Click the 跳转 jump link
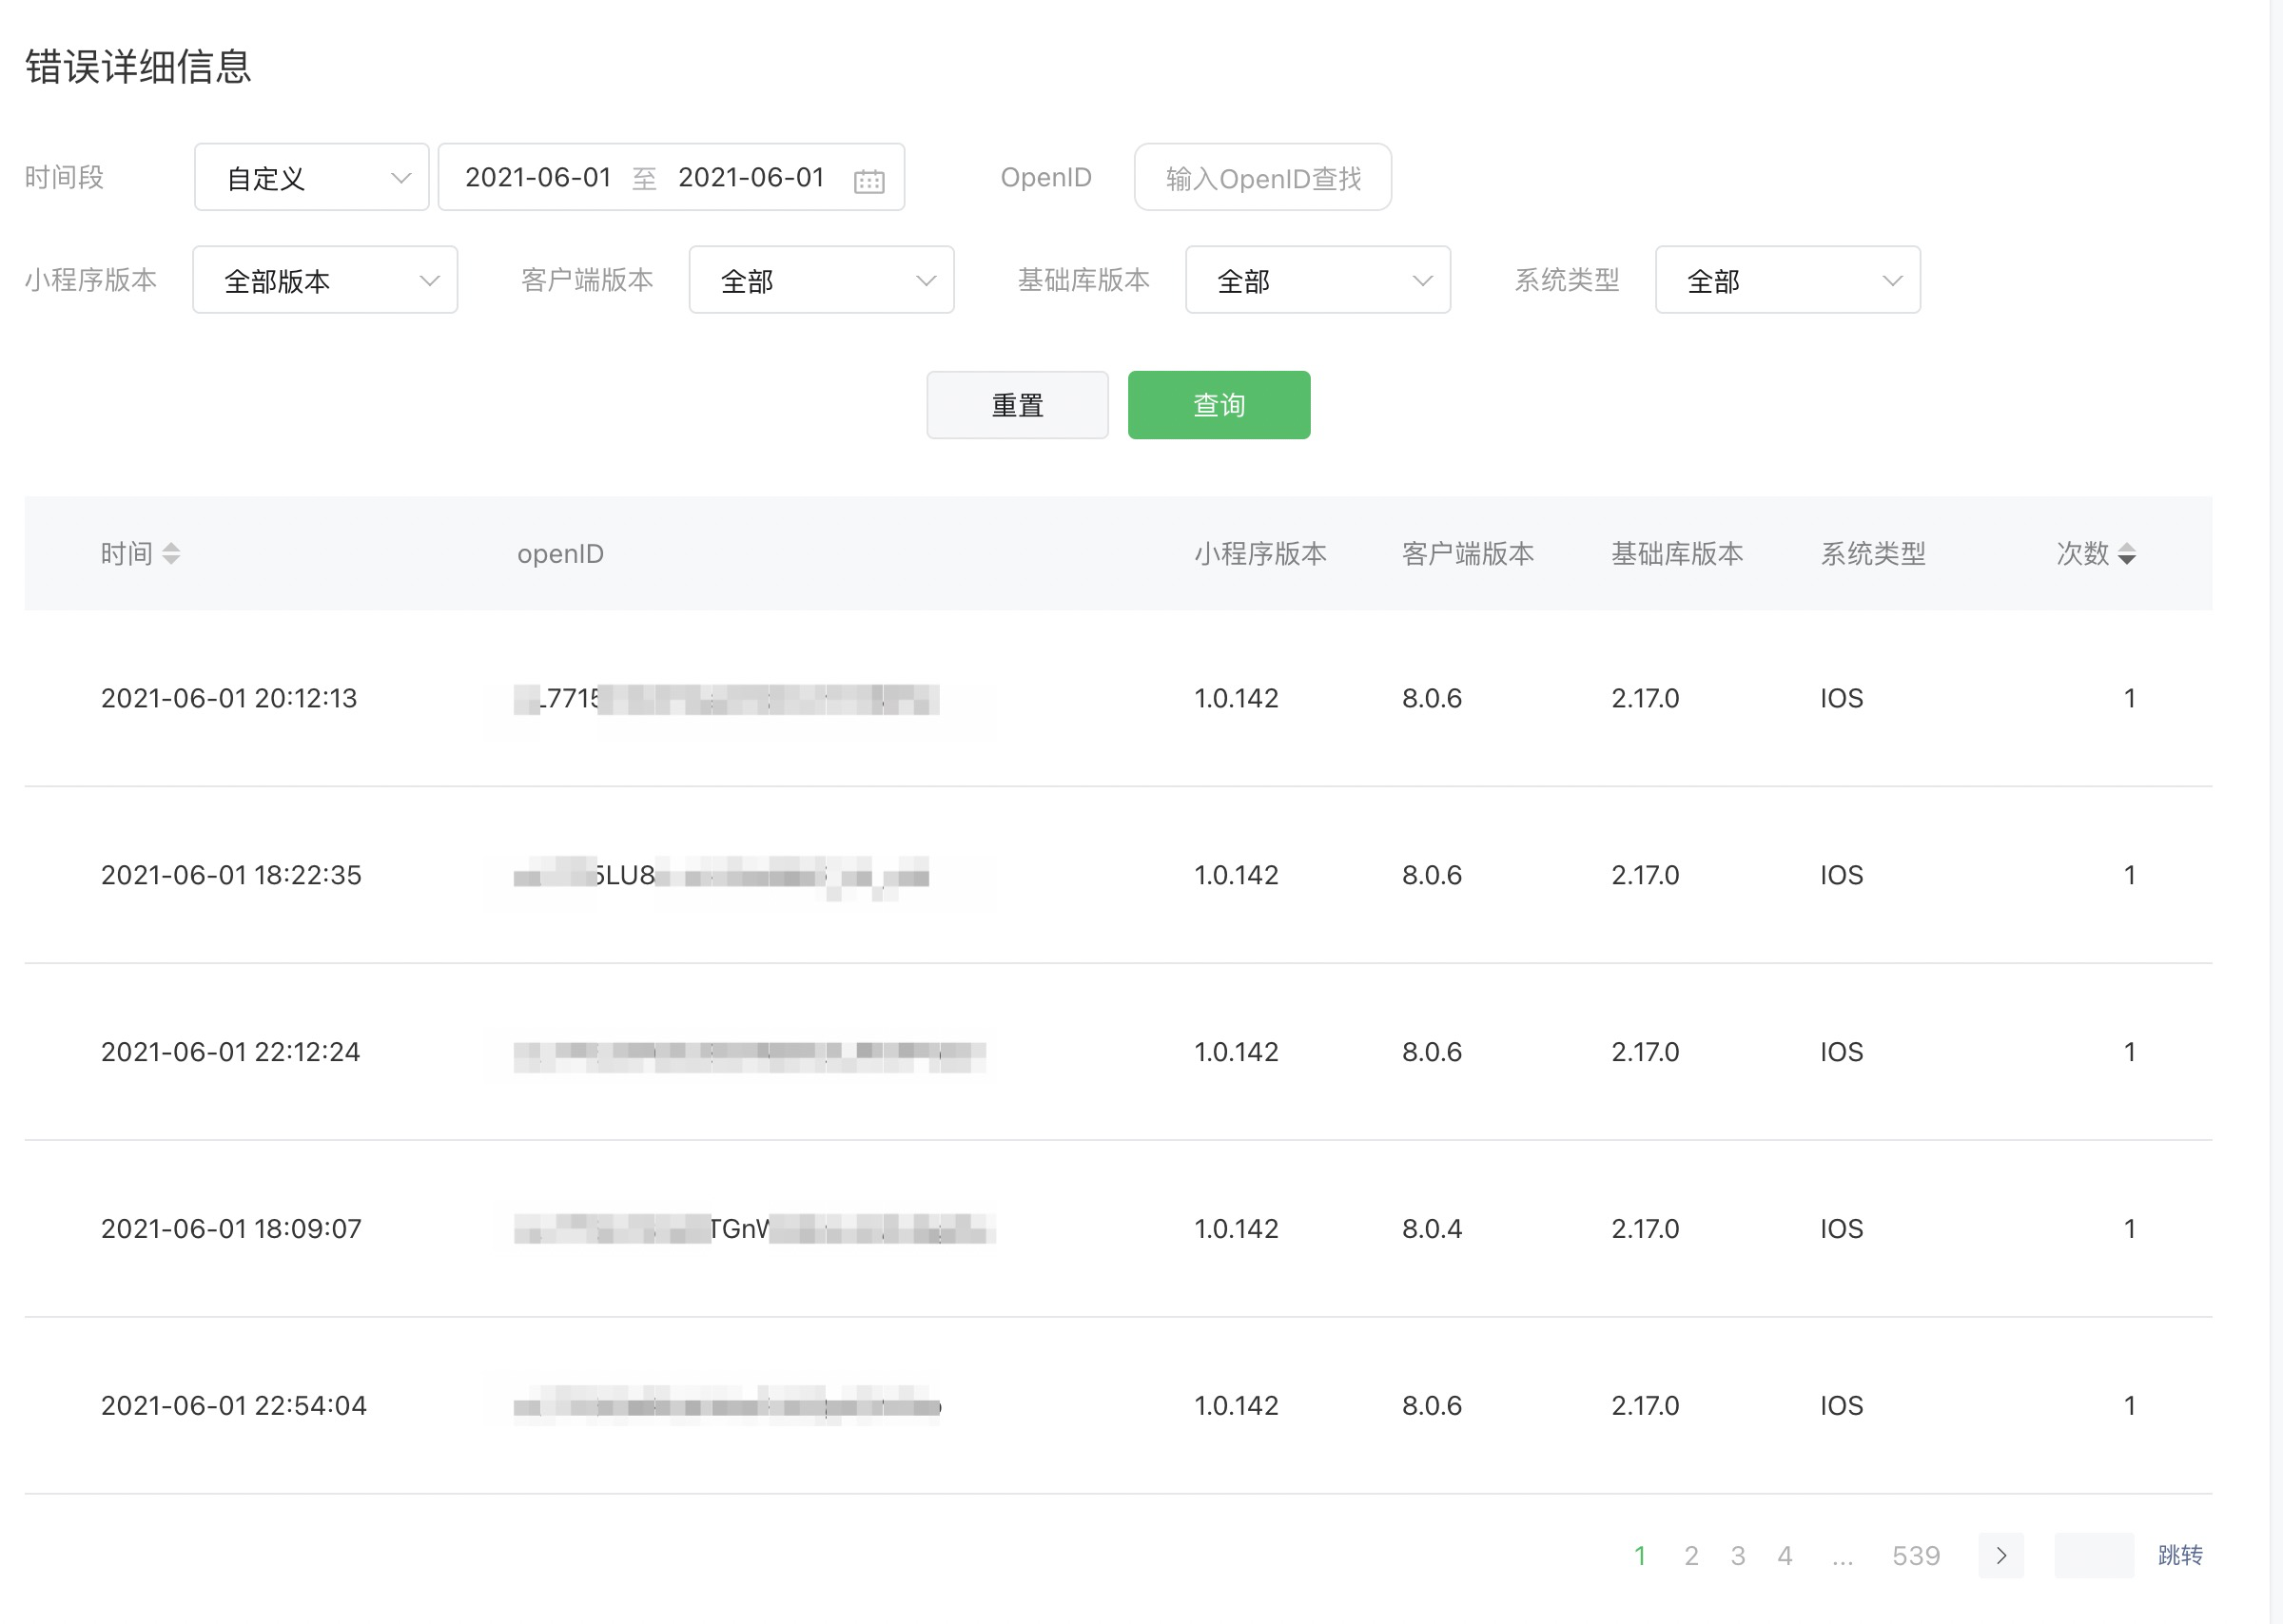This screenshot has width=2283, height=1624. click(x=2179, y=1555)
